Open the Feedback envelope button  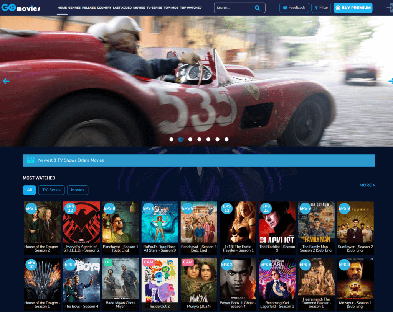pos(294,8)
